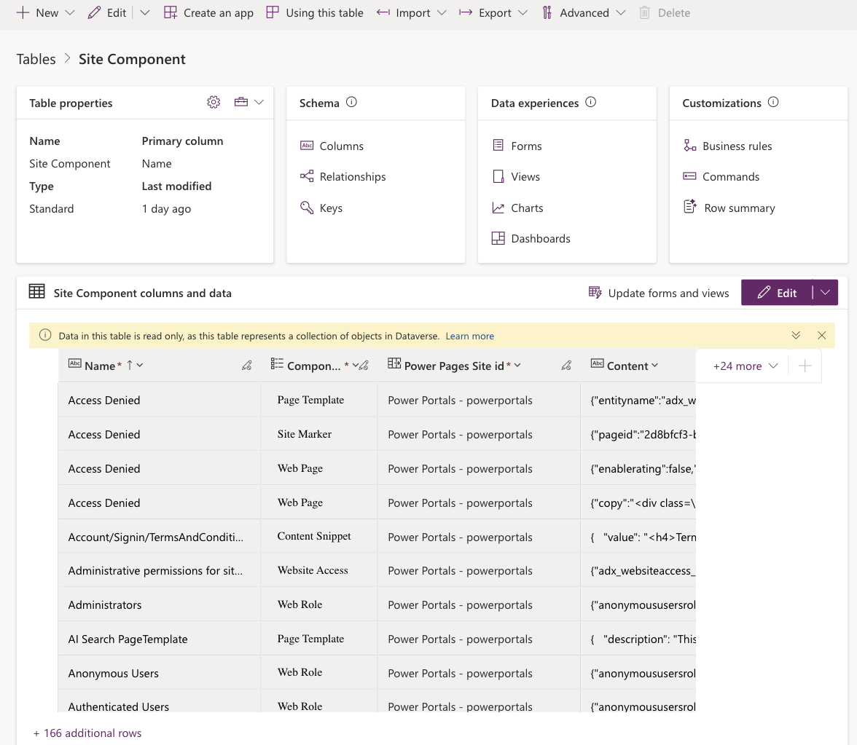Select Administrative permissions for sit... row
857x745 pixels.
tap(155, 571)
